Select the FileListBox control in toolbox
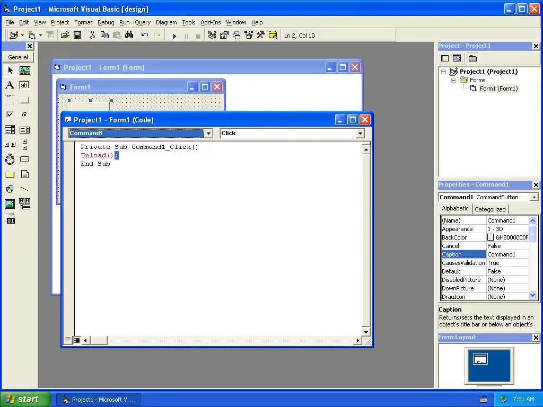 [24, 174]
